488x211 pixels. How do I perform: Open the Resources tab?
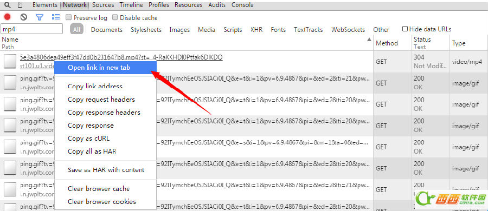click(x=188, y=5)
